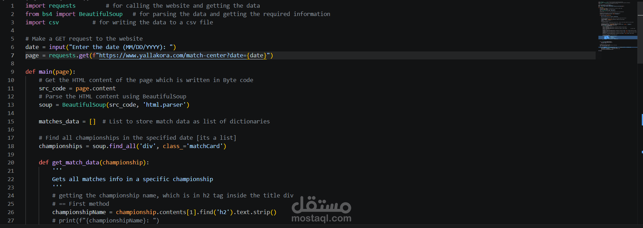Click the "# == First method" comment

[x=81, y=204]
